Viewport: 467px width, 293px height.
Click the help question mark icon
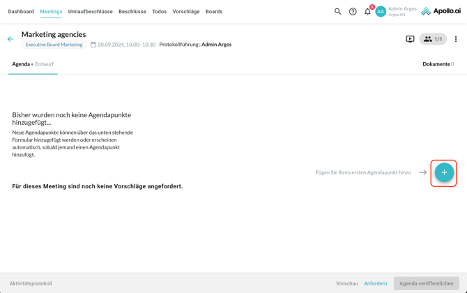coord(353,12)
